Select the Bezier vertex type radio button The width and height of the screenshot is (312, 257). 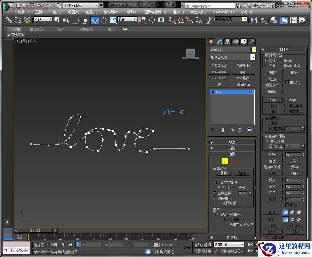tap(281, 60)
